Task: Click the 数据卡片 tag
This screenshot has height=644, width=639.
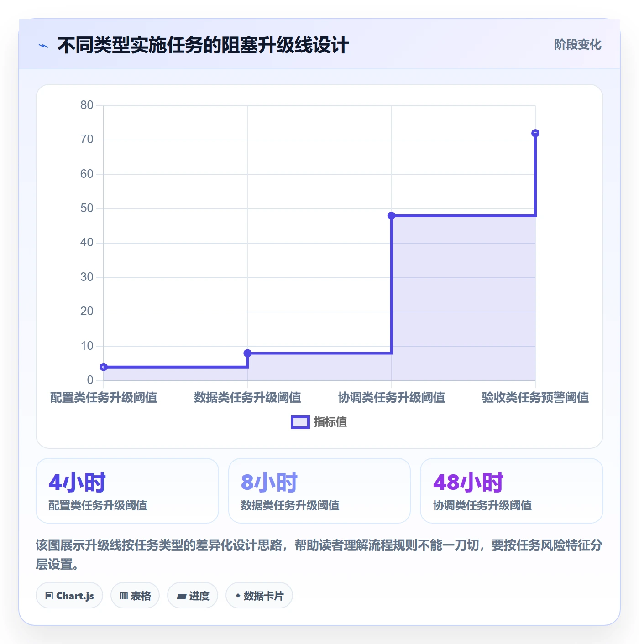Action: tap(259, 596)
